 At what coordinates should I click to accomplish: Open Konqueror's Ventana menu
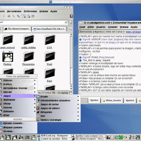pos(44,11)
